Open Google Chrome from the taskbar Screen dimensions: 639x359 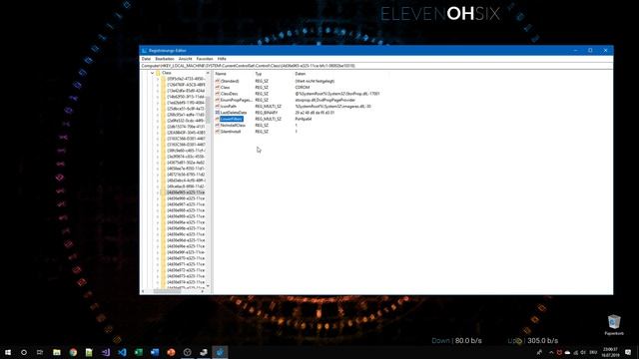pos(73,352)
